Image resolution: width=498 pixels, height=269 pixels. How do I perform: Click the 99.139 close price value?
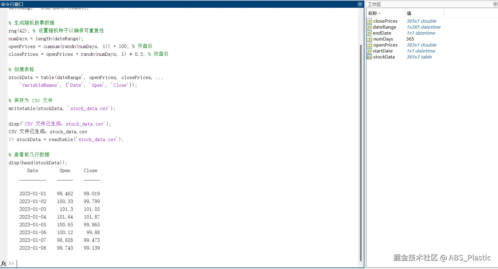coord(92,248)
